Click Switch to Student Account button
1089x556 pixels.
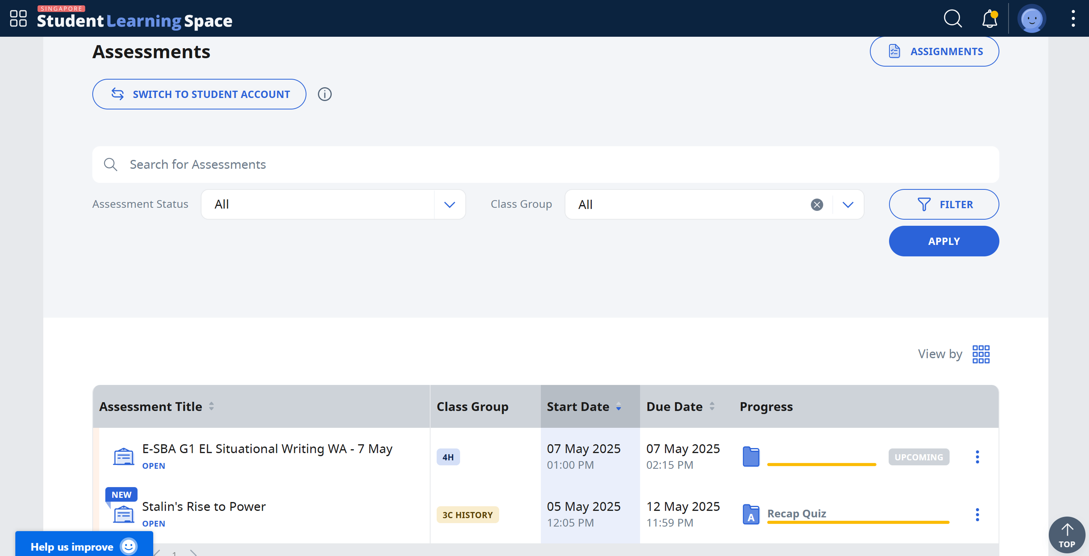(199, 94)
